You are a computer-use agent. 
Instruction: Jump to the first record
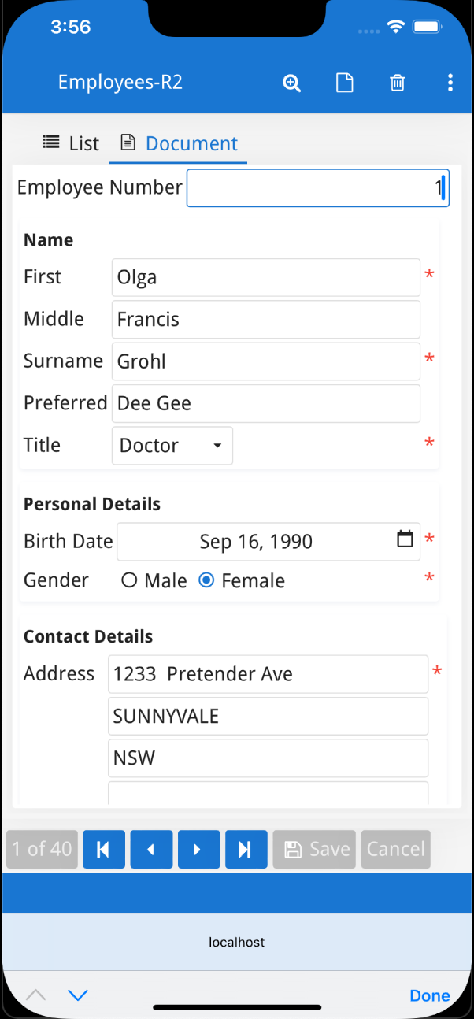tap(104, 849)
